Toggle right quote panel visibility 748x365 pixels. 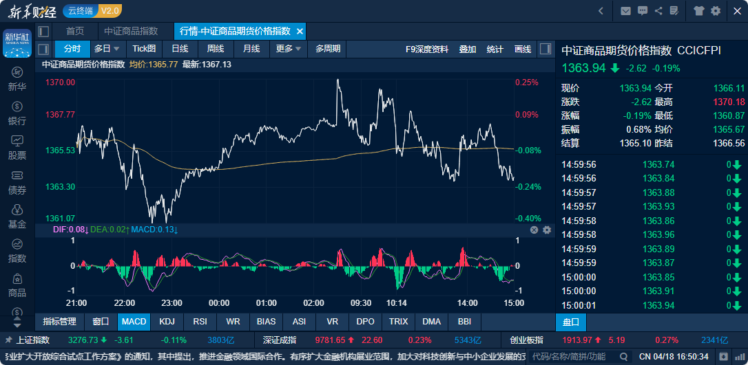[545, 49]
